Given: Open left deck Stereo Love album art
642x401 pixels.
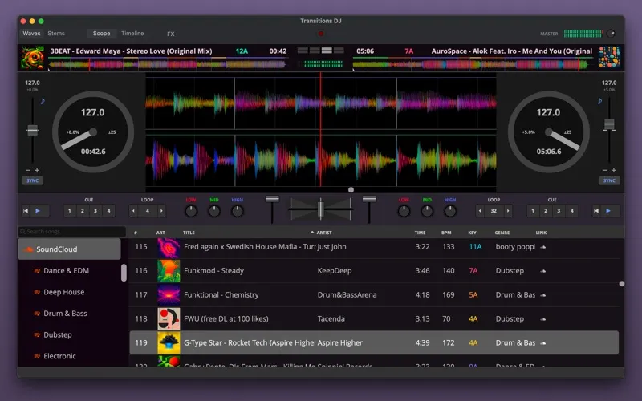Looking at the screenshot, I should [x=33, y=57].
